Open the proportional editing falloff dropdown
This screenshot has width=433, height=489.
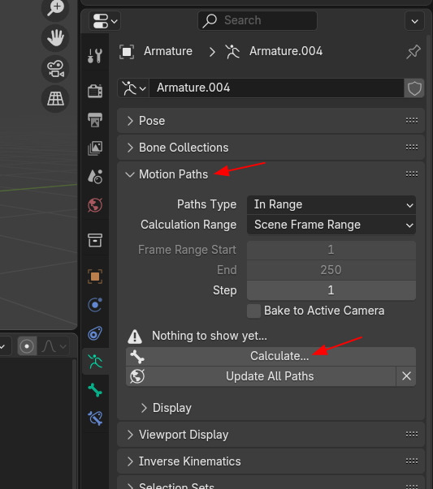[54, 346]
